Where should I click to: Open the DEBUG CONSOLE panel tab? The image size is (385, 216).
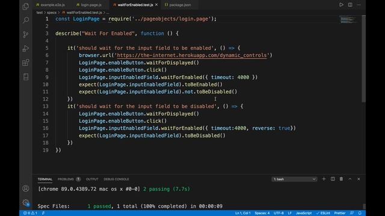coord(116,179)
